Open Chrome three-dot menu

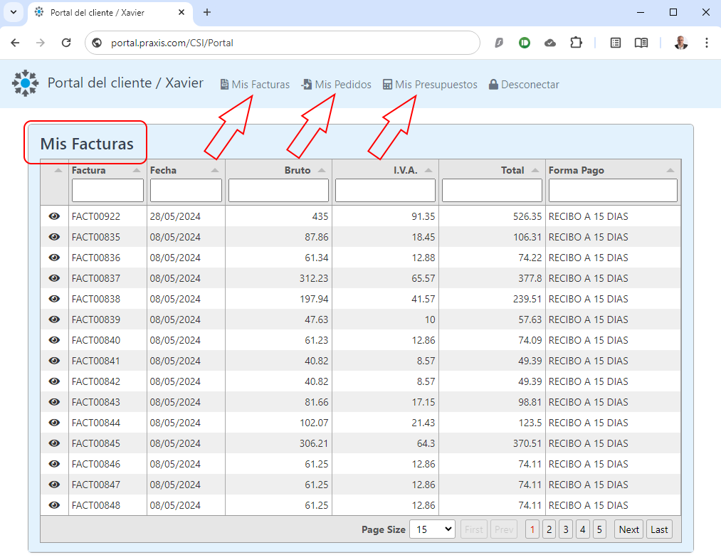[706, 43]
